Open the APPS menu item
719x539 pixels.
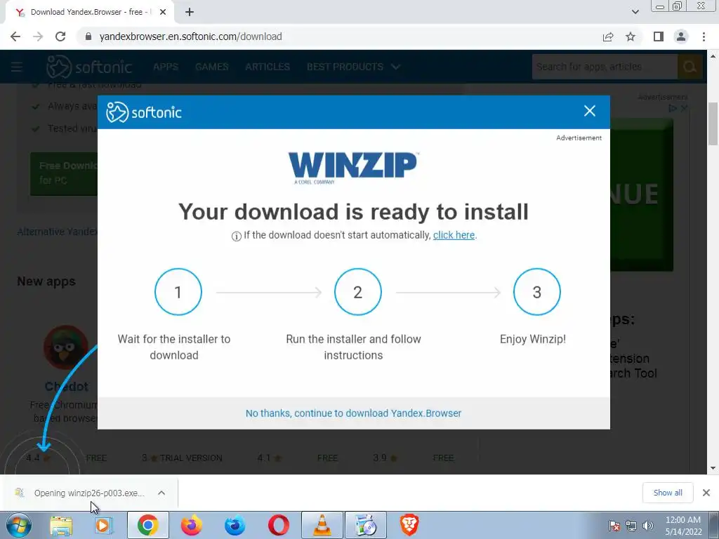point(166,67)
